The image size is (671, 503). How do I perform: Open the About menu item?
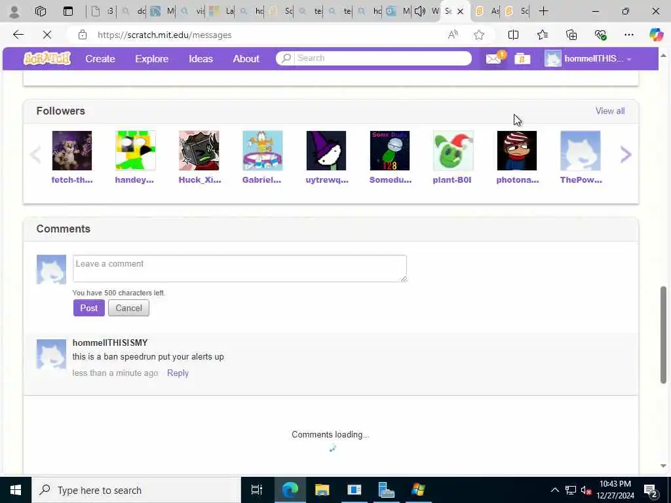[x=246, y=58]
